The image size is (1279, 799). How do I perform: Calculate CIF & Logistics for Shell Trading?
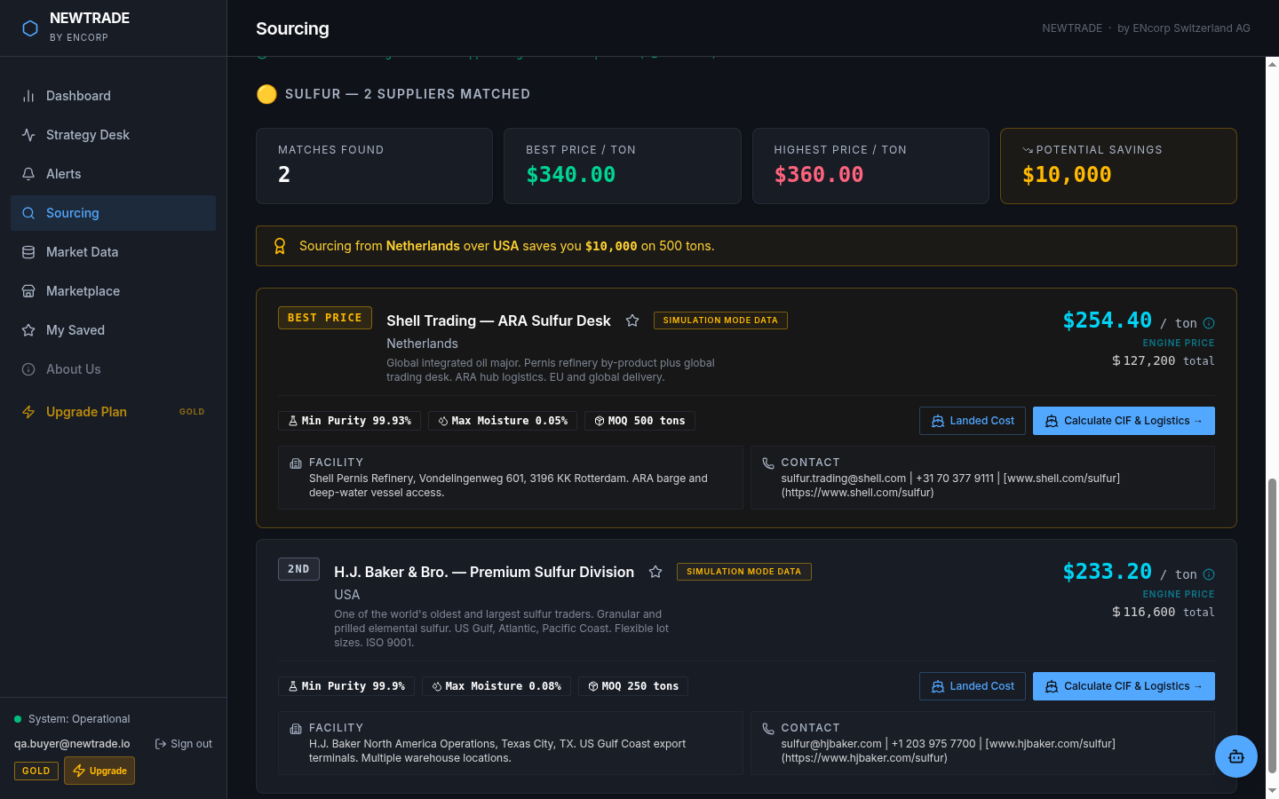(1124, 421)
